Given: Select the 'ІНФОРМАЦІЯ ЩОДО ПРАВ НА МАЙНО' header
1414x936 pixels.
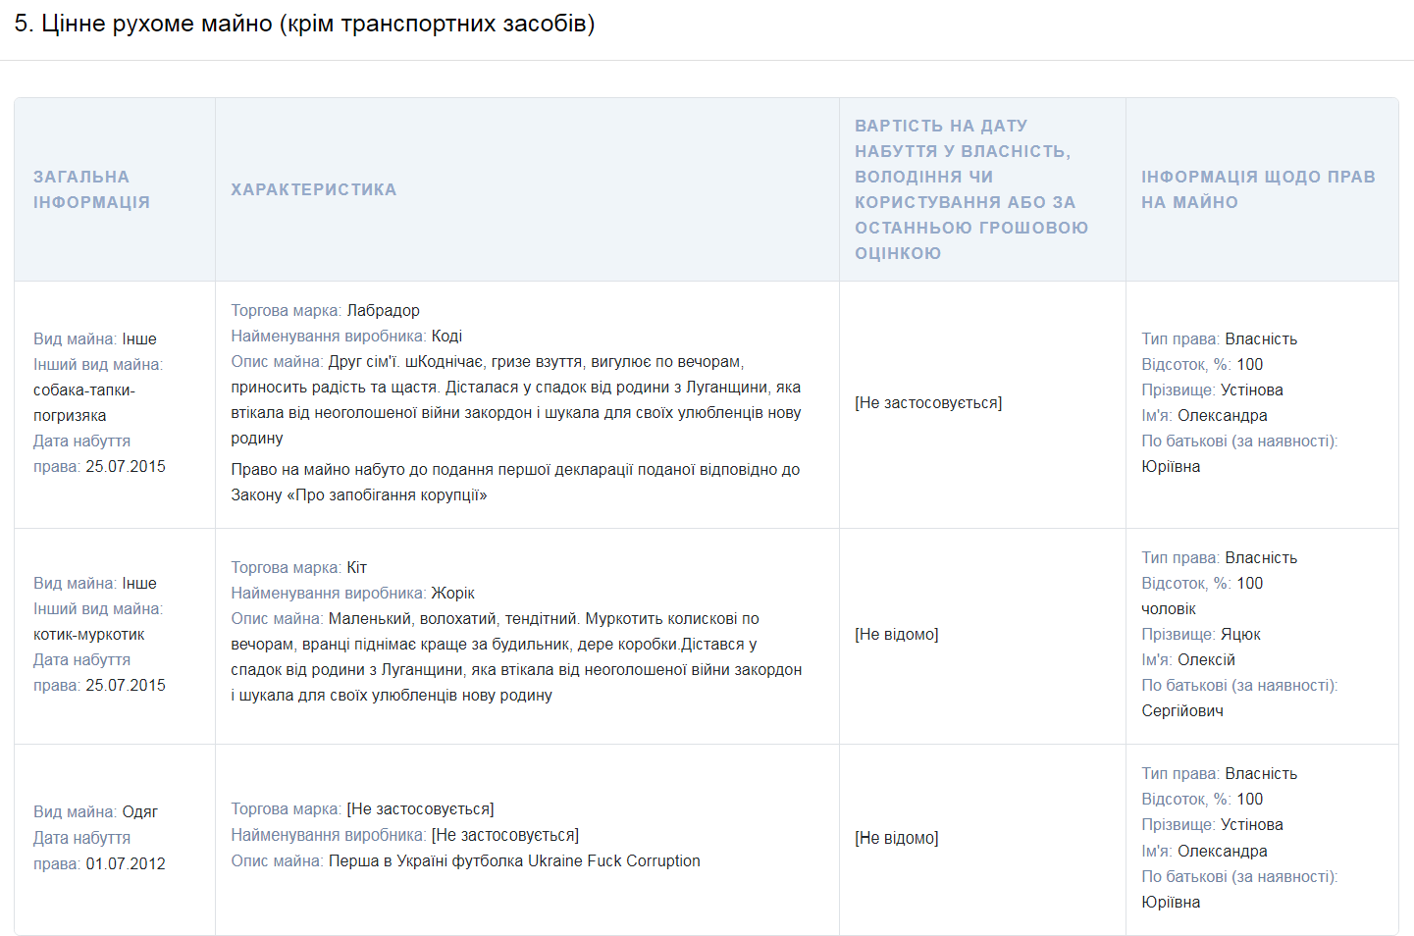Looking at the screenshot, I should [1259, 190].
